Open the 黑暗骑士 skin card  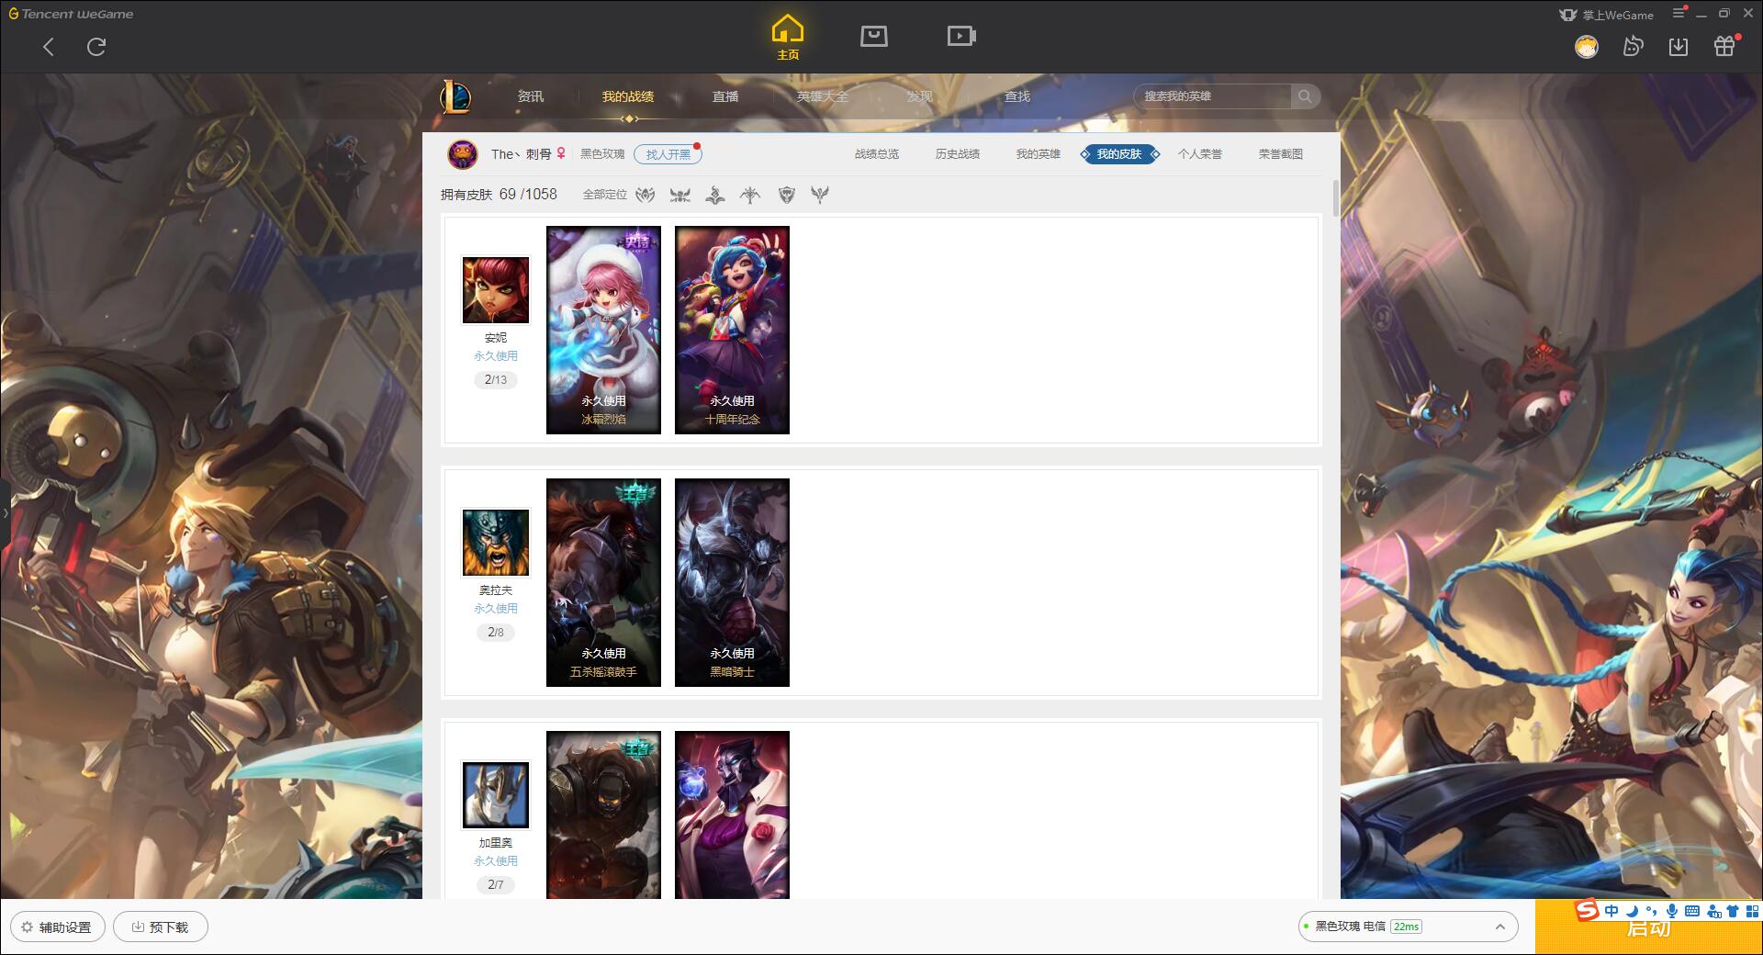pos(732,583)
